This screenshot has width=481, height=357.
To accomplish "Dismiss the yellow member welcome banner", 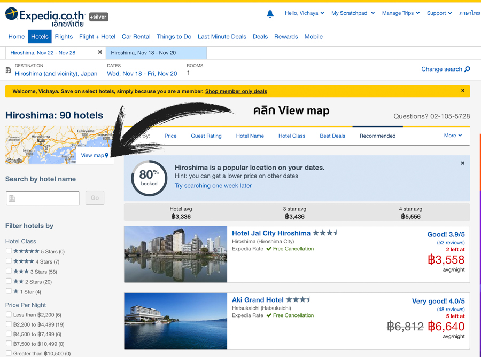I will coord(463,91).
